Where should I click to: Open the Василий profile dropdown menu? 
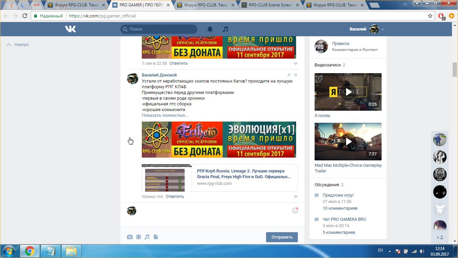[x=383, y=29]
